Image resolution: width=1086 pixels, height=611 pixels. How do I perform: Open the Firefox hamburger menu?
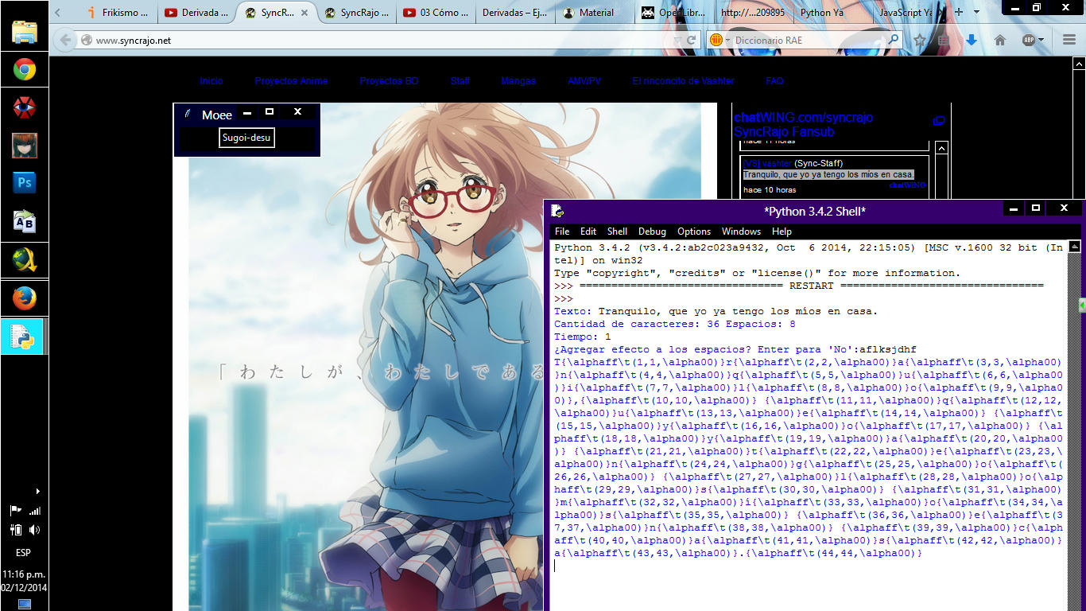1069,40
